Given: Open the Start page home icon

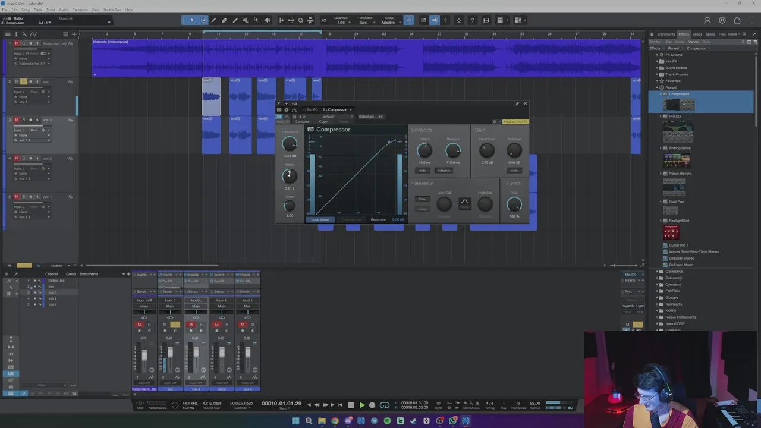Looking at the screenshot, I should [x=737, y=20].
